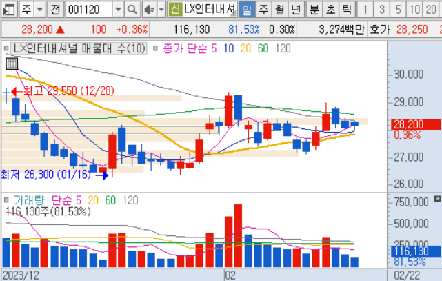Image resolution: width=442 pixels, height=281 pixels.
Task: Switch to the 년 yearly chart tab
Action: tap(296, 10)
